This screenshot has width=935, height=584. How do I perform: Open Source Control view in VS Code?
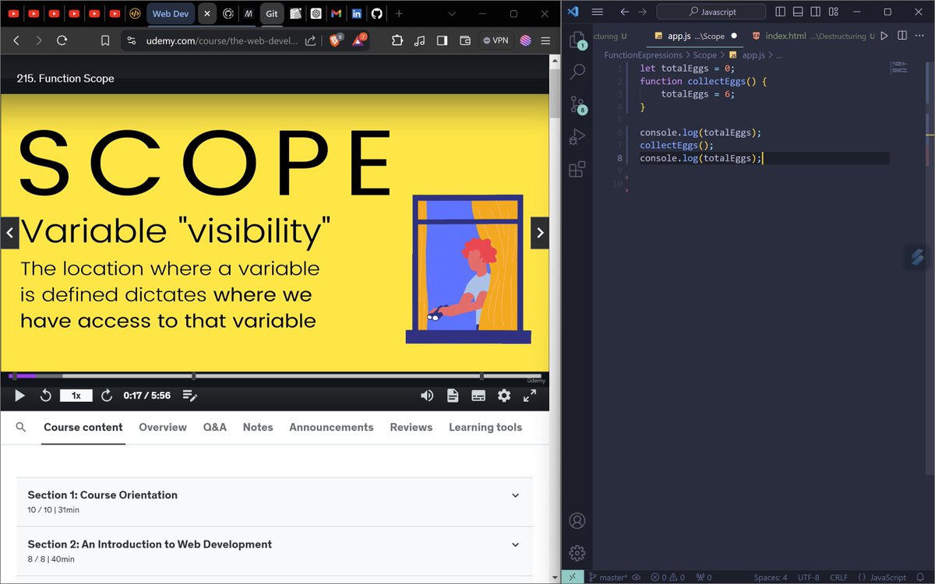(x=577, y=104)
